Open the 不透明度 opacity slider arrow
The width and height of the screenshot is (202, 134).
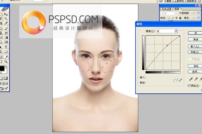[199, 13]
